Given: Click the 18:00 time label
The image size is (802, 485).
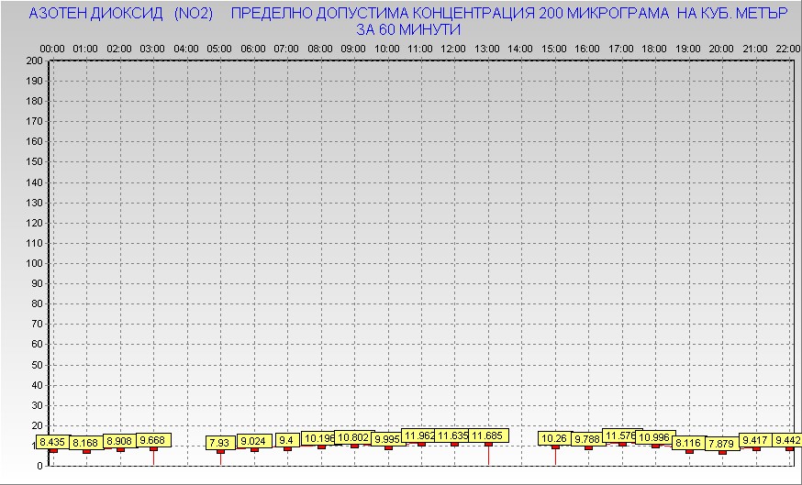Looking at the screenshot, I should coord(654,49).
